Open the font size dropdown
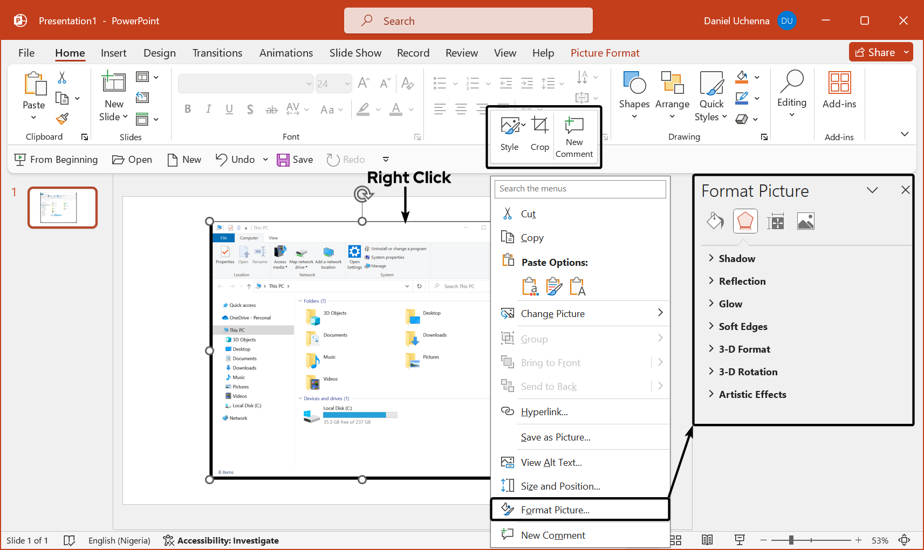Screen dimensions: 924x550 (347, 84)
